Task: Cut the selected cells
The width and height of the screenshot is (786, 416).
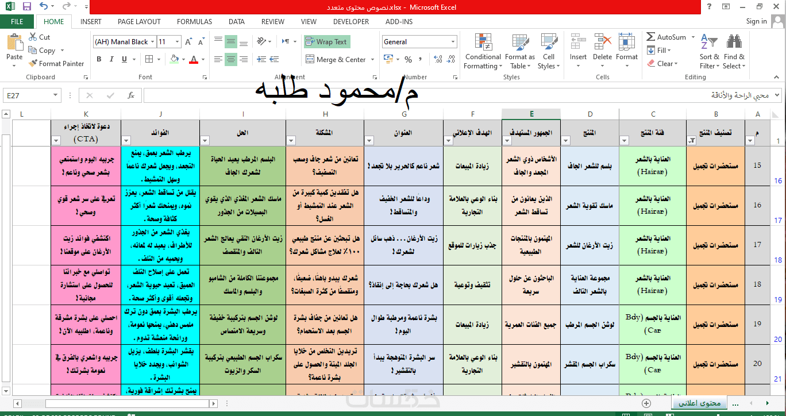Action: point(40,37)
